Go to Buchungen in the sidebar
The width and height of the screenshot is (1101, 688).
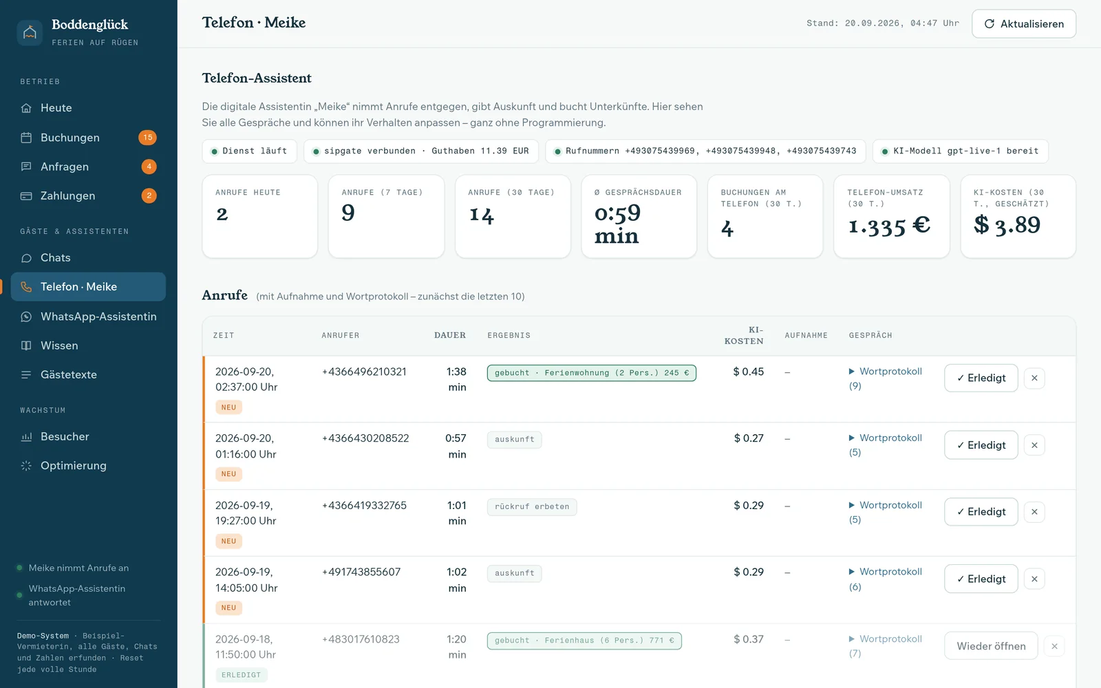[x=88, y=138]
